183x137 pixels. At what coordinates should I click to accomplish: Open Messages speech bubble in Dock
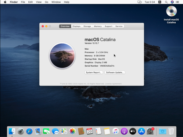pos(55,131)
